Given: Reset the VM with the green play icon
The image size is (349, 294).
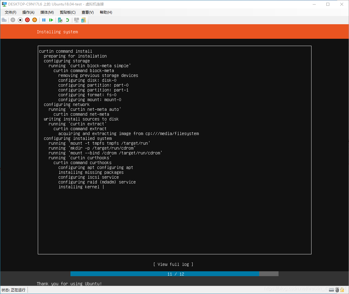Looking at the screenshot, I should [x=51, y=20].
